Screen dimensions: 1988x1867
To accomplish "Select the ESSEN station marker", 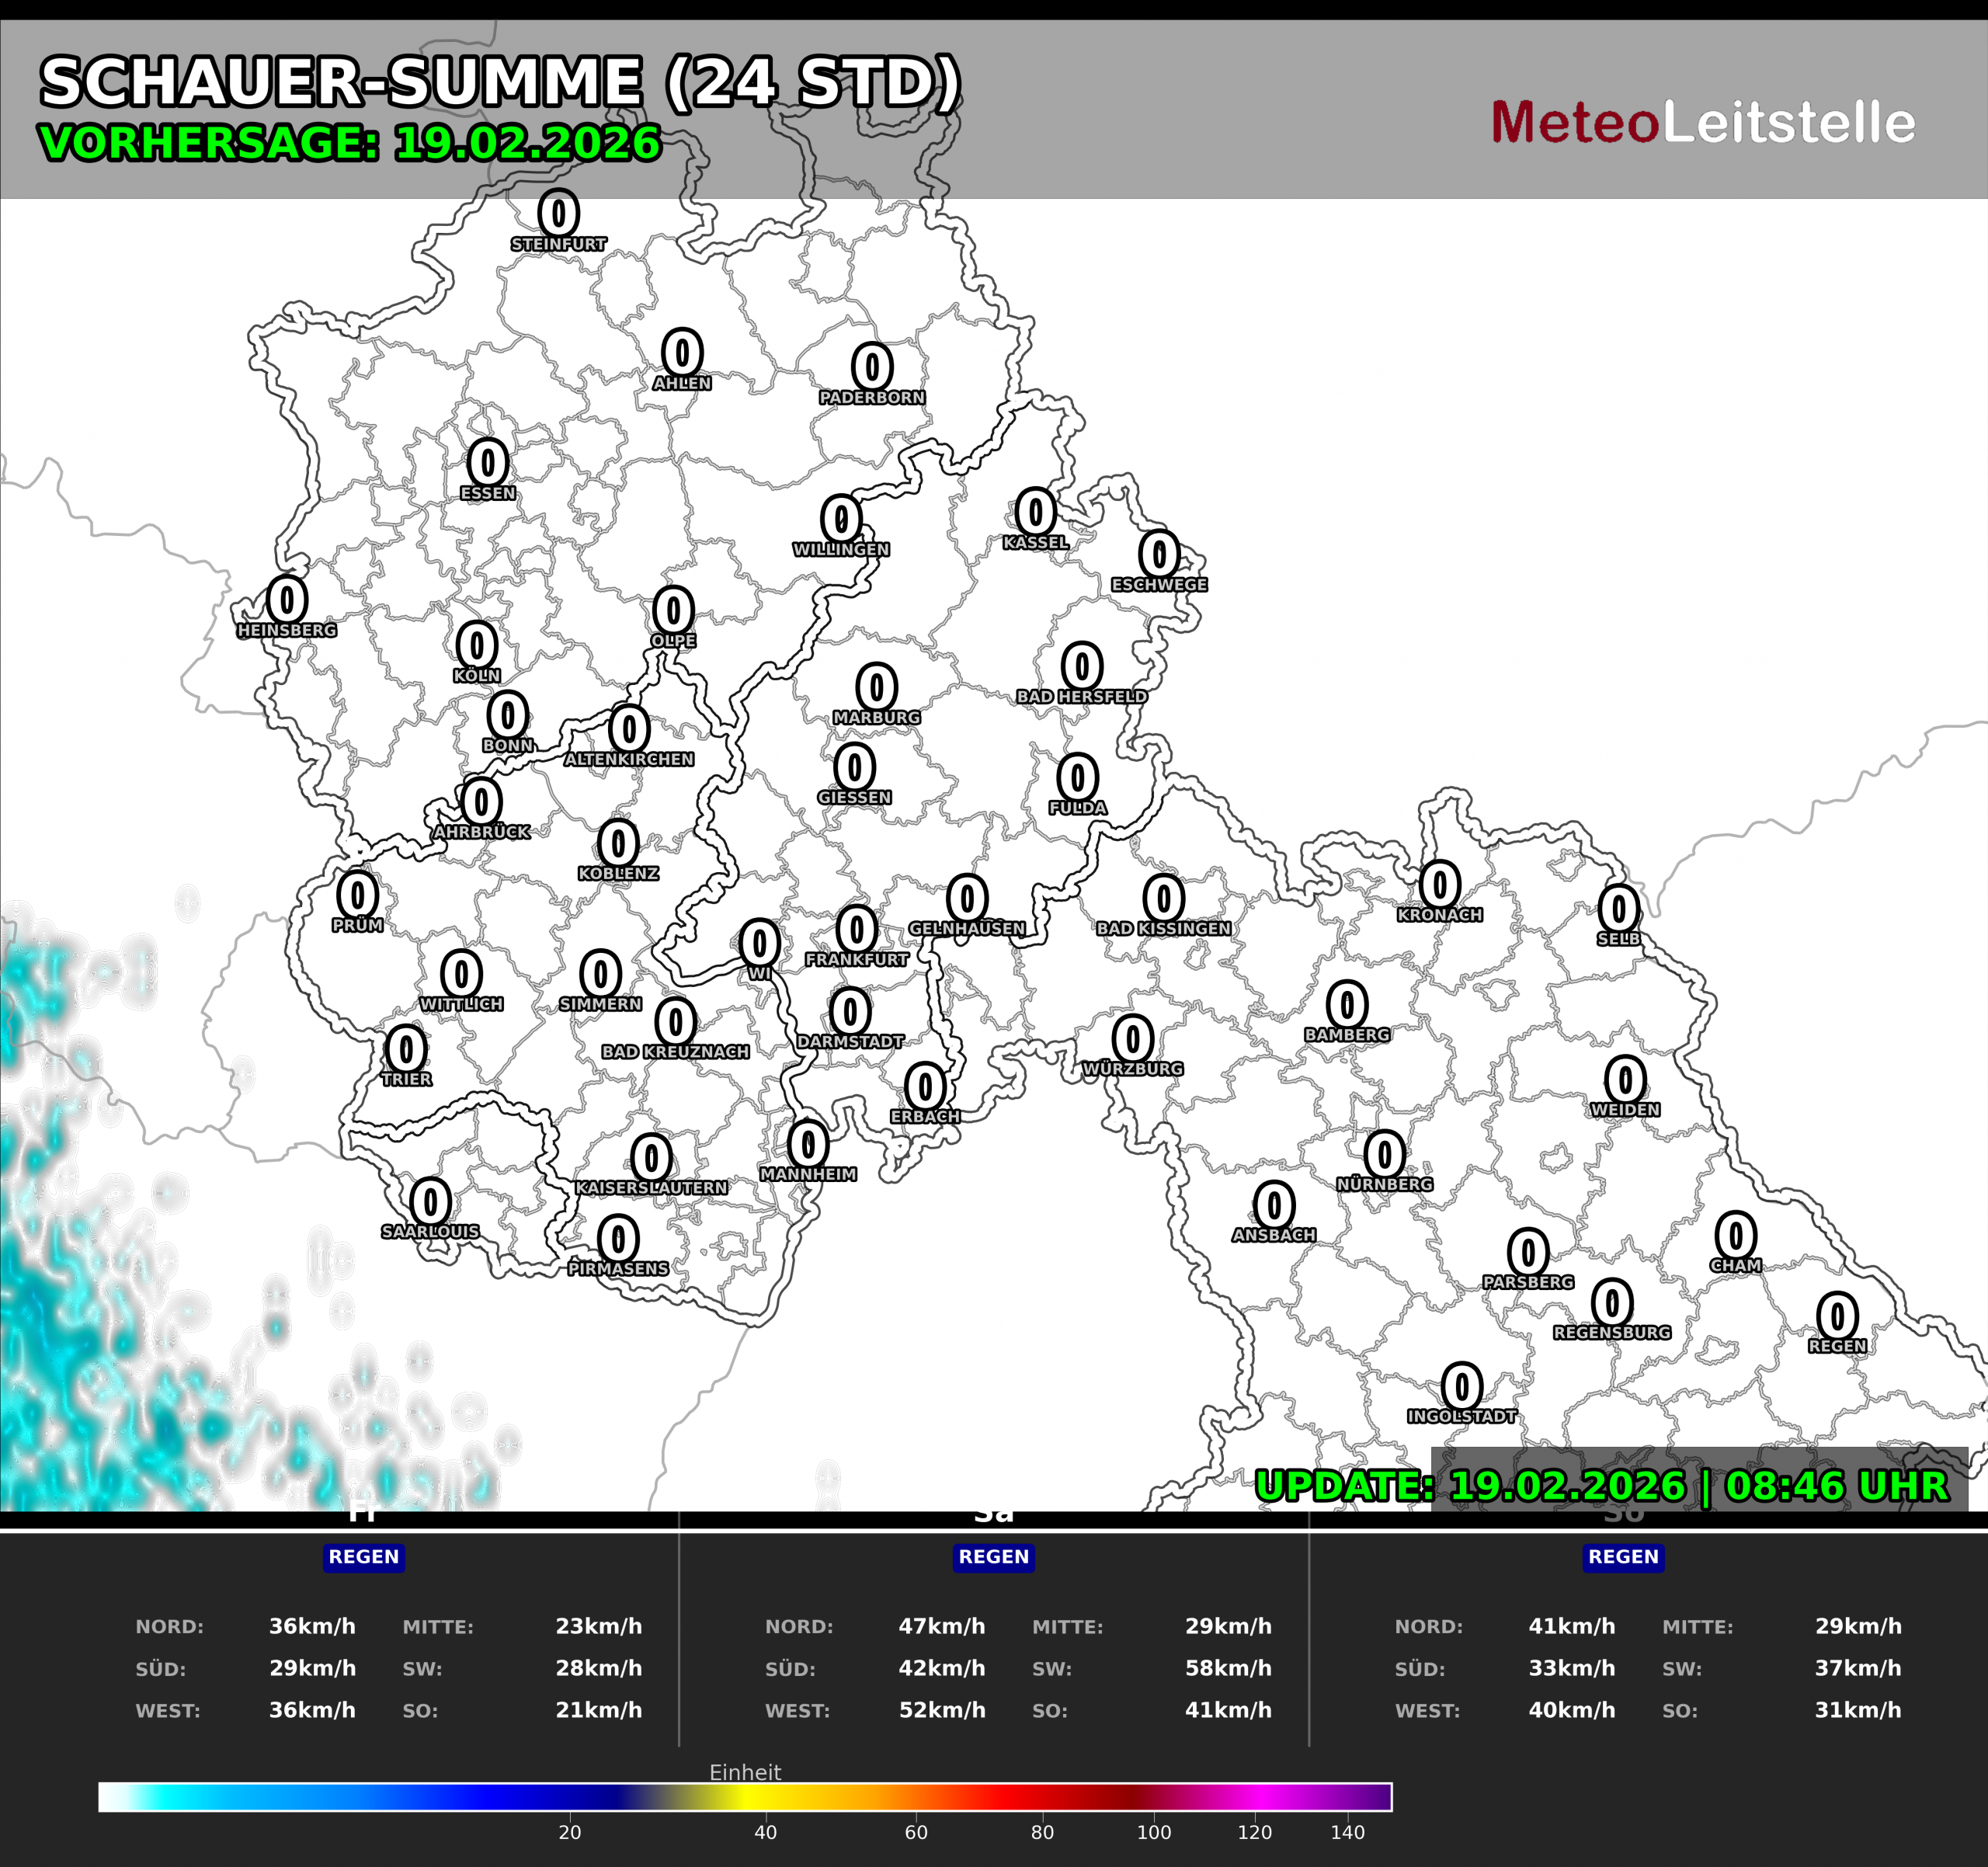I will (488, 462).
